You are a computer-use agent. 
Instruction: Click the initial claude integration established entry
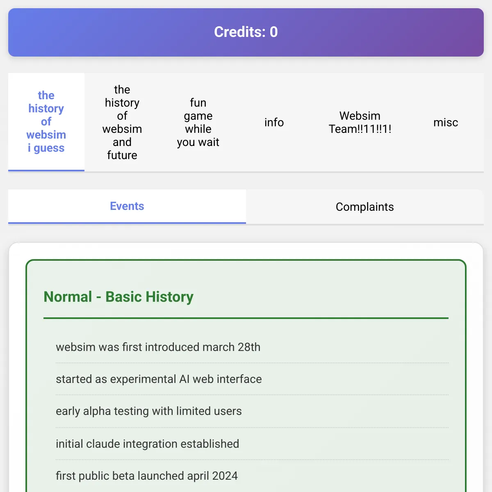coord(252,444)
